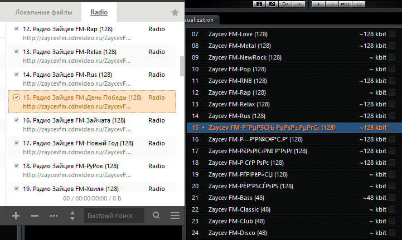Image resolution: width=402 pixels, height=240 pixels.
Task: Click playing track 15 in dark playlist
Action: pos(294,128)
